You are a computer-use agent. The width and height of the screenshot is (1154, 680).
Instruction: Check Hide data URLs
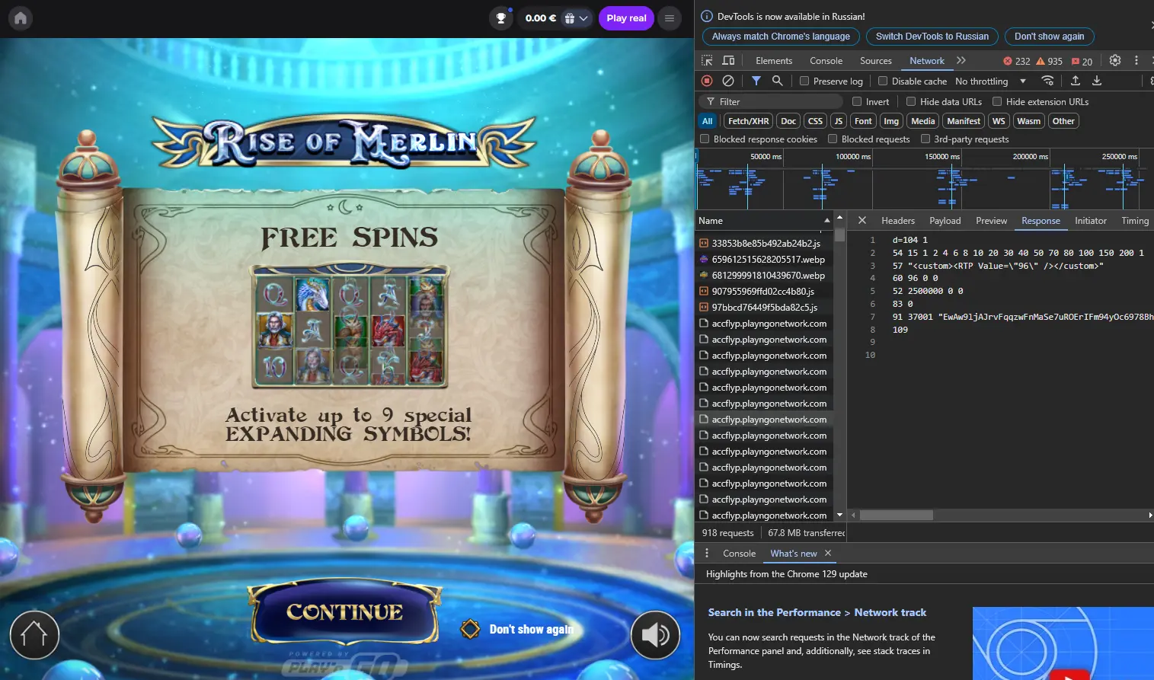[911, 101]
